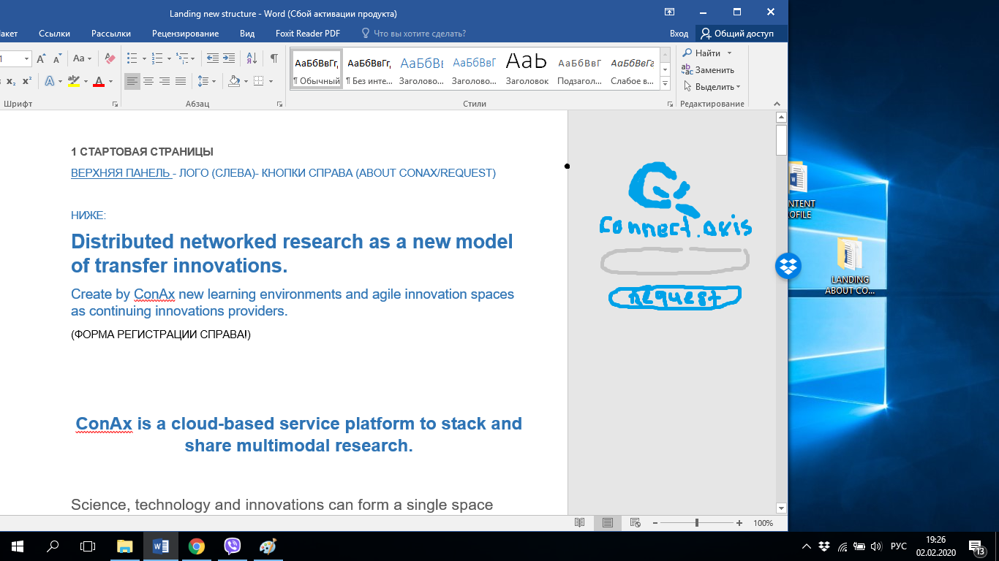Viewport: 999px width, 561px height.
Task: Click the 100% zoom level
Action: (763, 523)
